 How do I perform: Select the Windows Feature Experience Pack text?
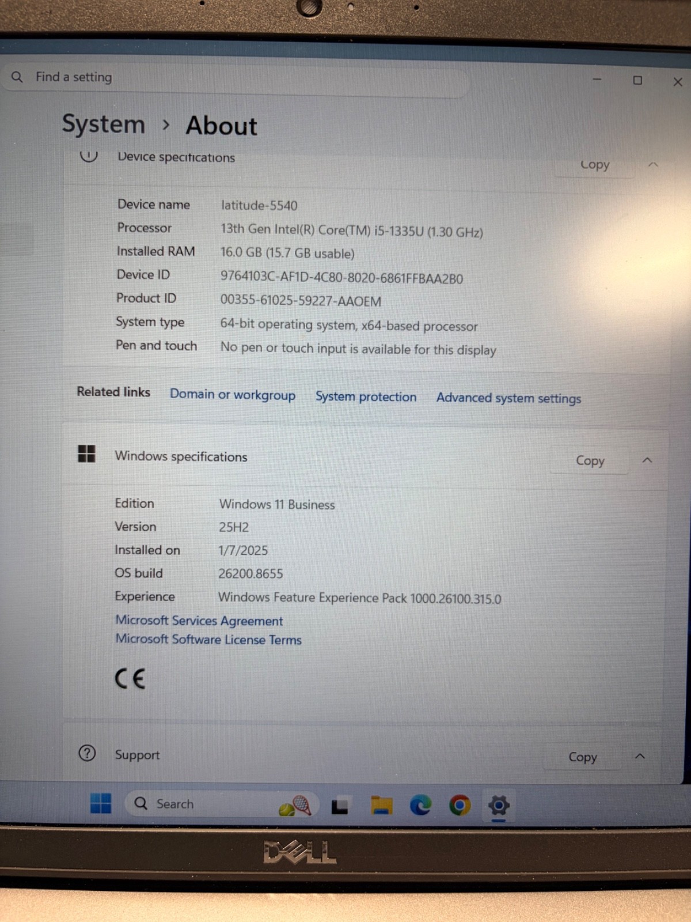coord(359,598)
